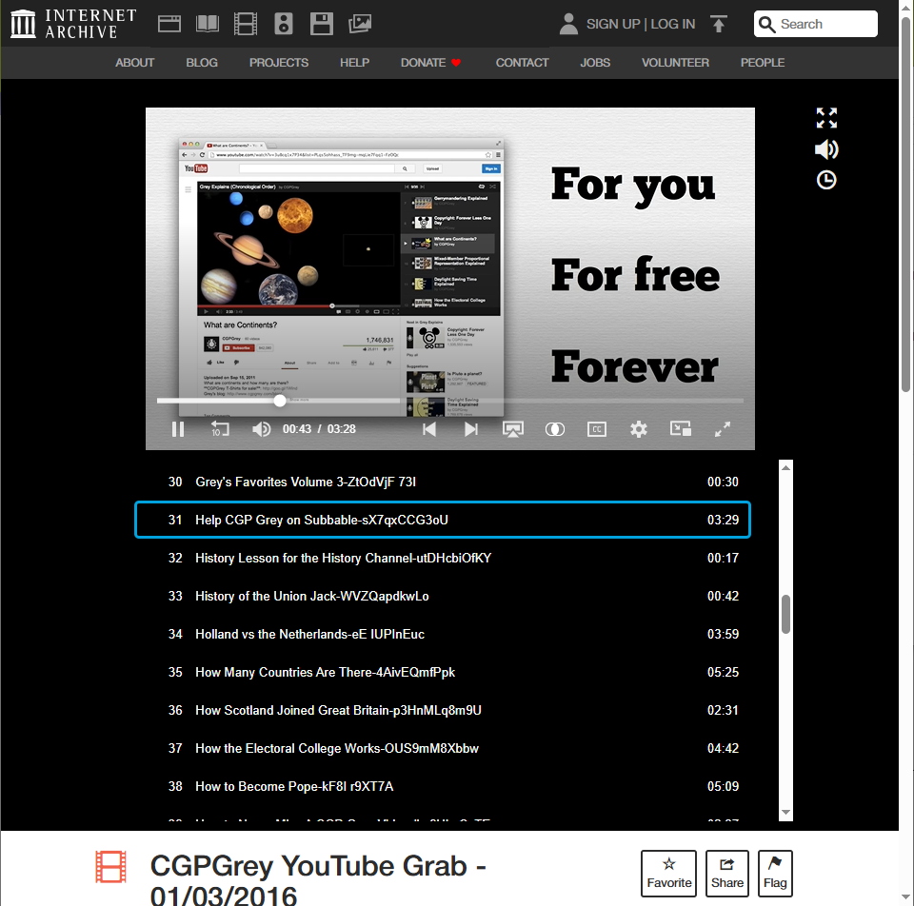The image size is (914, 906).
Task: Click the AirPlay cast icon
Action: click(x=513, y=429)
